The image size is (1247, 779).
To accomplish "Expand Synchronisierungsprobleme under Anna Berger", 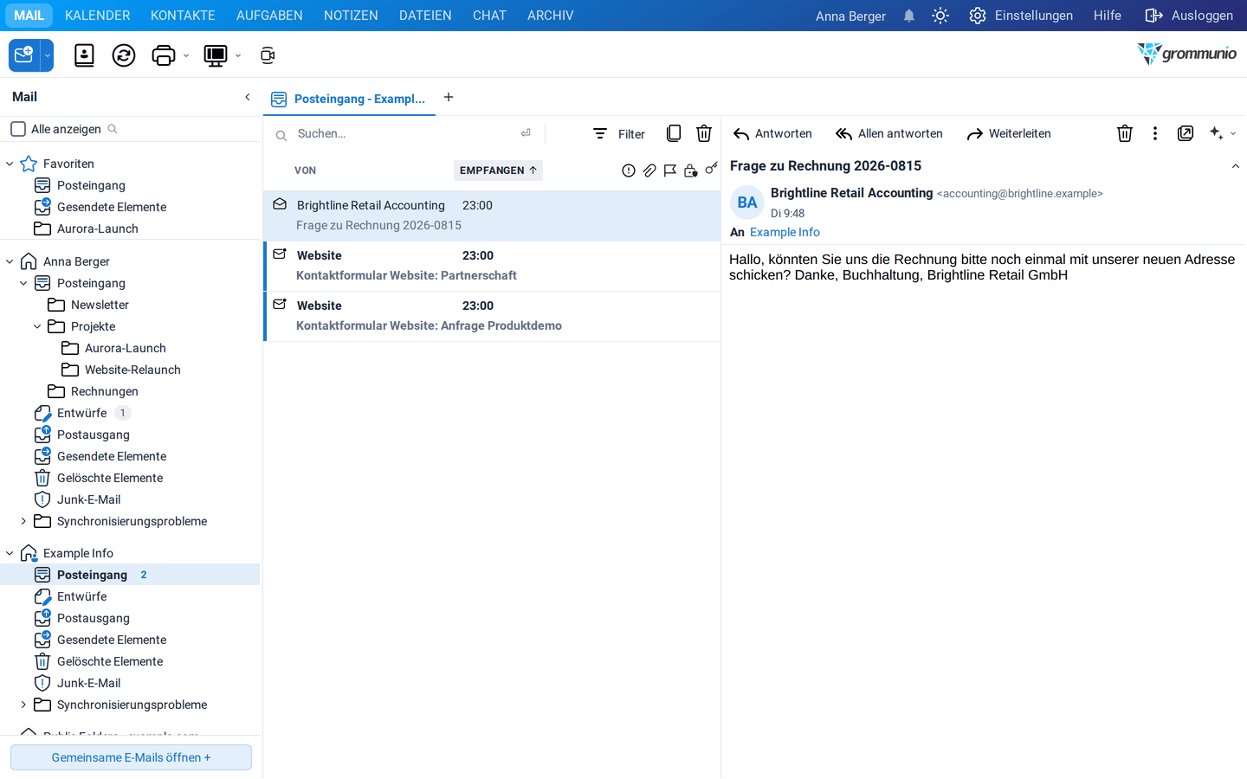I will (23, 521).
